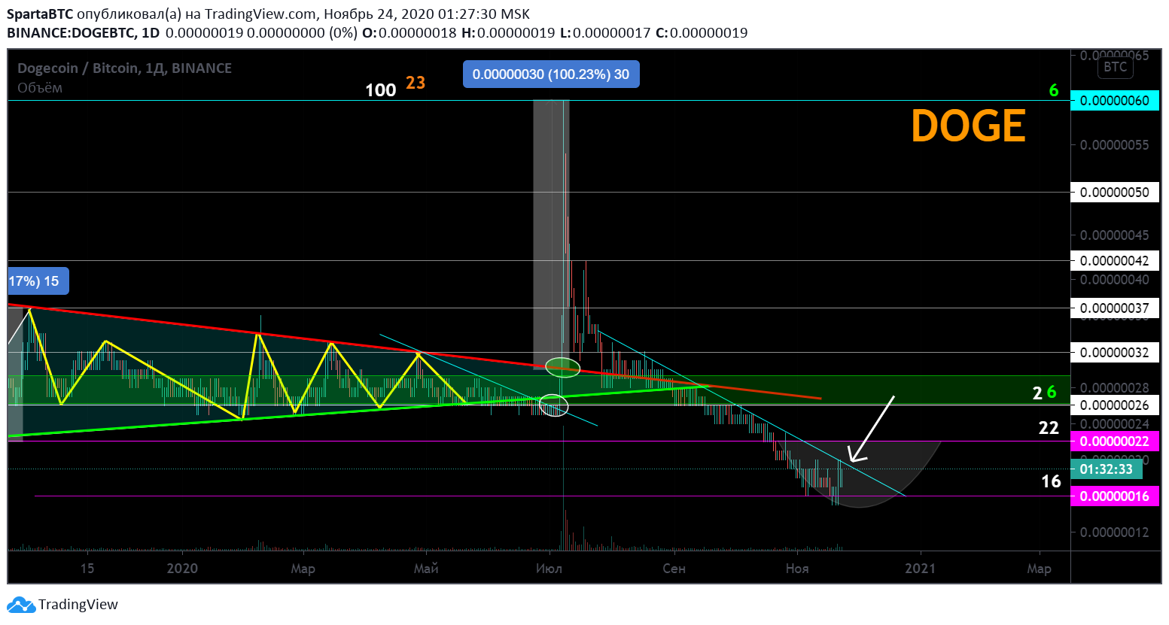Click the white '100' annotation label

pyautogui.click(x=380, y=90)
